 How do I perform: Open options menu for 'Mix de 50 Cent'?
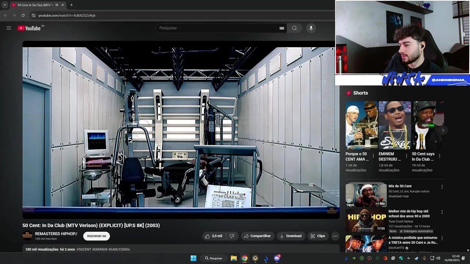click(442, 187)
